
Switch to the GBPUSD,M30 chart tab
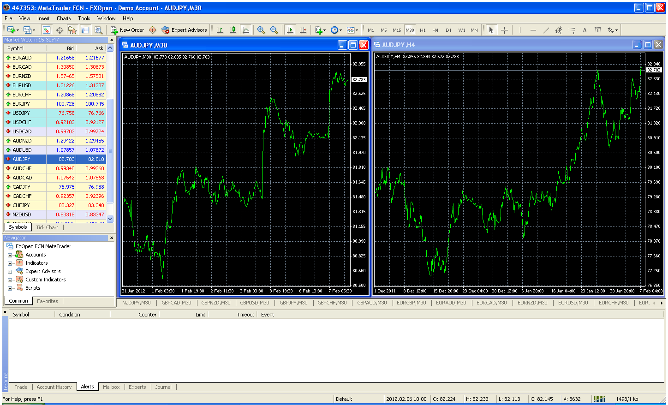point(255,303)
